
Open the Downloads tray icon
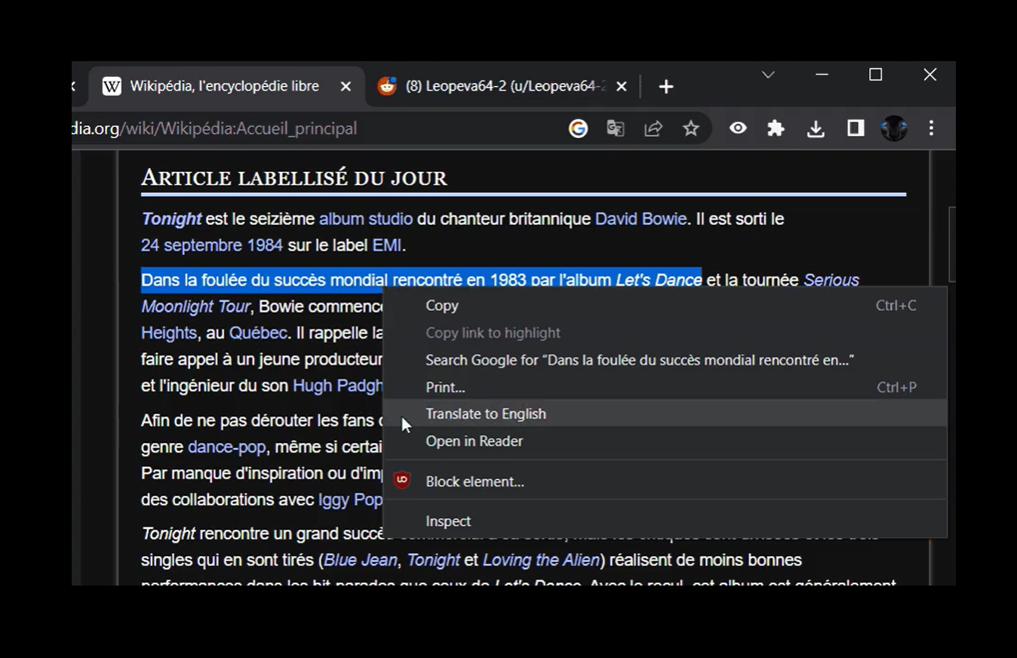816,129
